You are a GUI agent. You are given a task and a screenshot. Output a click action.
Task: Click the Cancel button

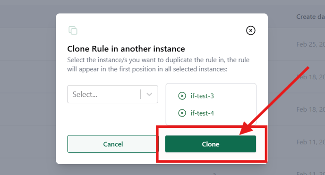click(x=113, y=144)
